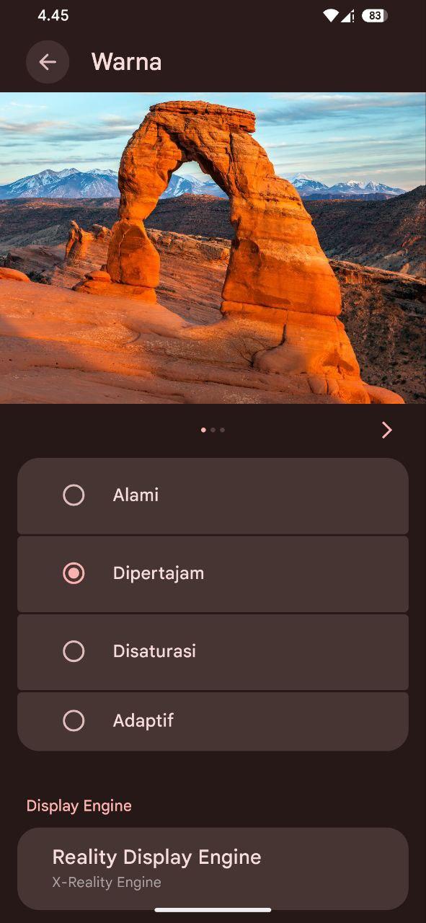Tap the Warna page title
The width and height of the screenshot is (426, 923).
(x=126, y=62)
